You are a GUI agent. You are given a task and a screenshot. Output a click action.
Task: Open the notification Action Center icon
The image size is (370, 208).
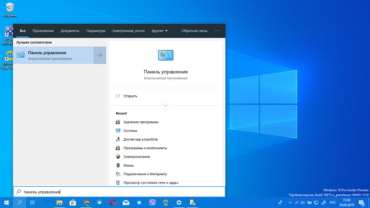[x=362, y=203]
